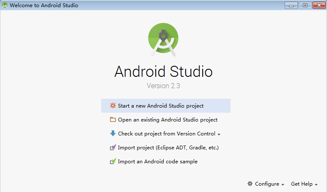Click the purple arrow Import project icon
The image size is (327, 192).
point(113,147)
